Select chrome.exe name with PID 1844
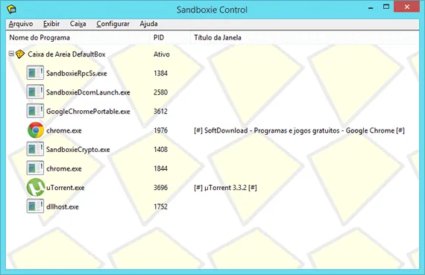 [63, 168]
